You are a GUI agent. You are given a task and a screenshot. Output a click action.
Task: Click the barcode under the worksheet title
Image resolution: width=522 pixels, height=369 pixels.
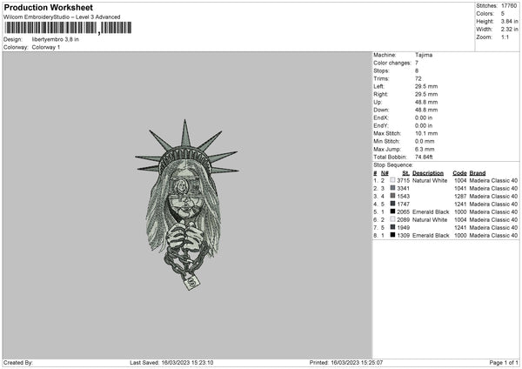pyautogui.click(x=68, y=28)
